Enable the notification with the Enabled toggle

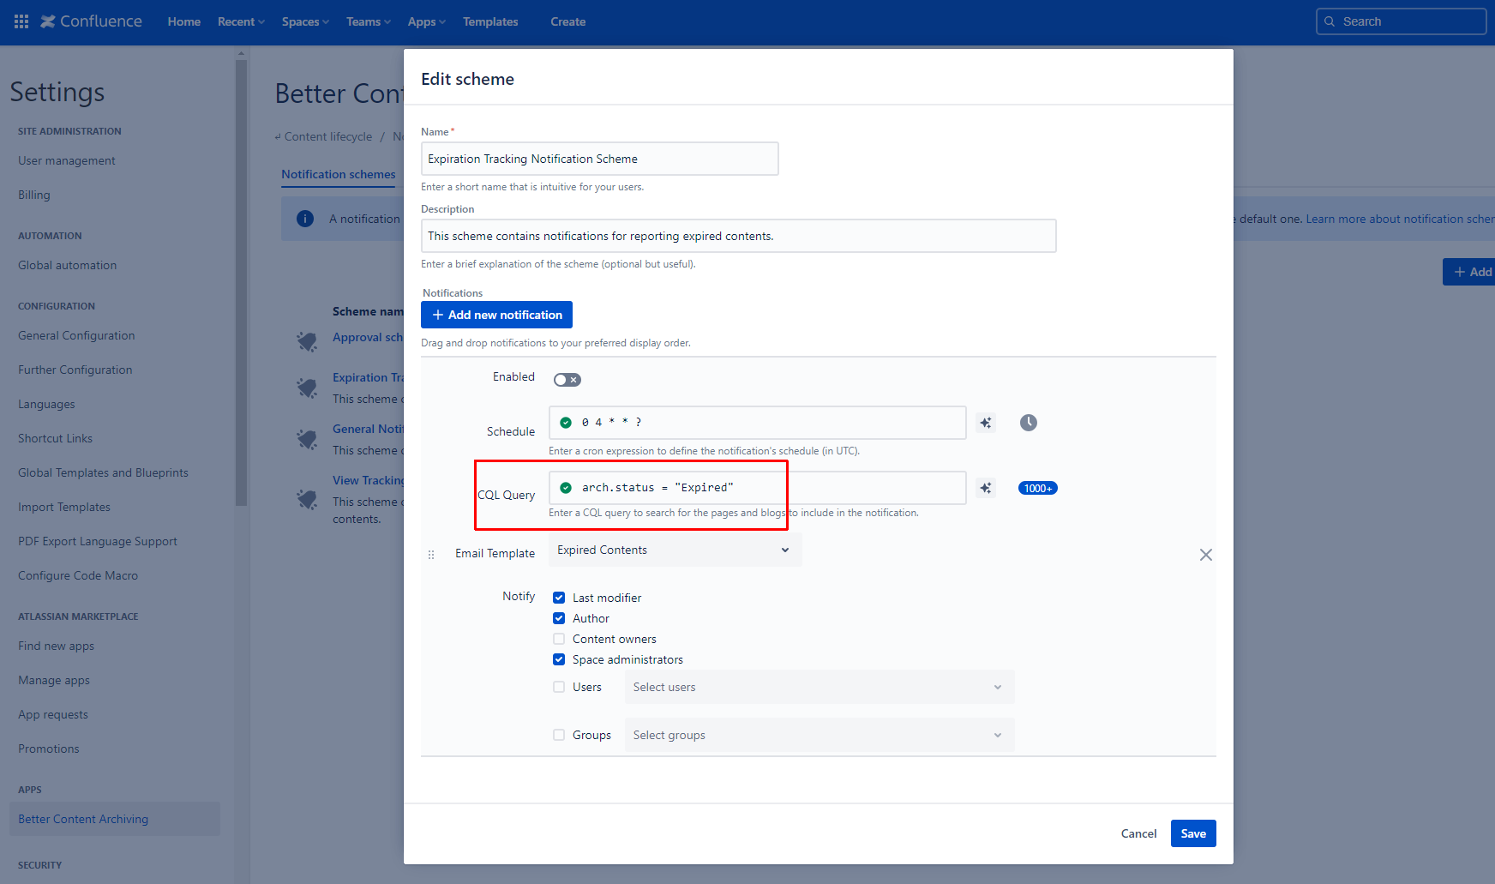pos(567,378)
